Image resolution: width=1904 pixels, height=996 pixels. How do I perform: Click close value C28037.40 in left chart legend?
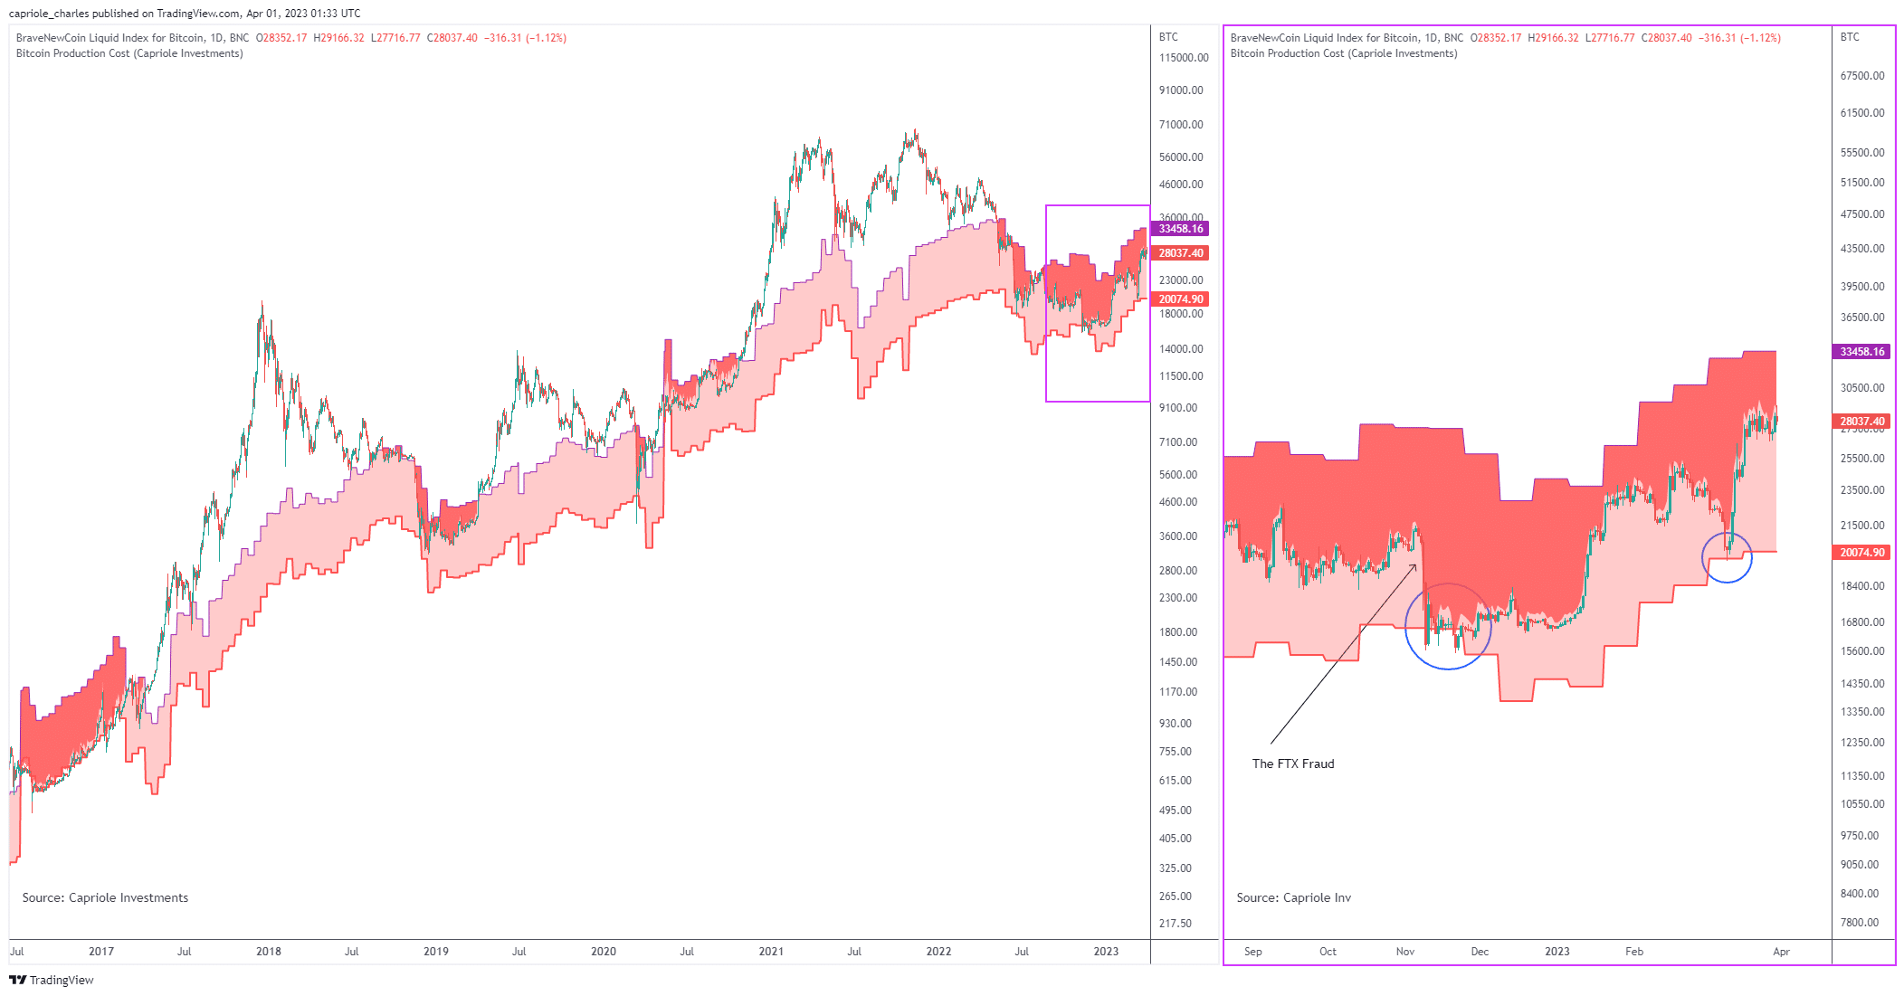point(452,38)
